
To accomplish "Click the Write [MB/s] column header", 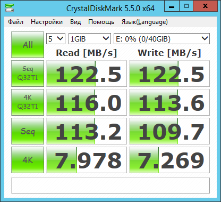I will click(169, 53).
